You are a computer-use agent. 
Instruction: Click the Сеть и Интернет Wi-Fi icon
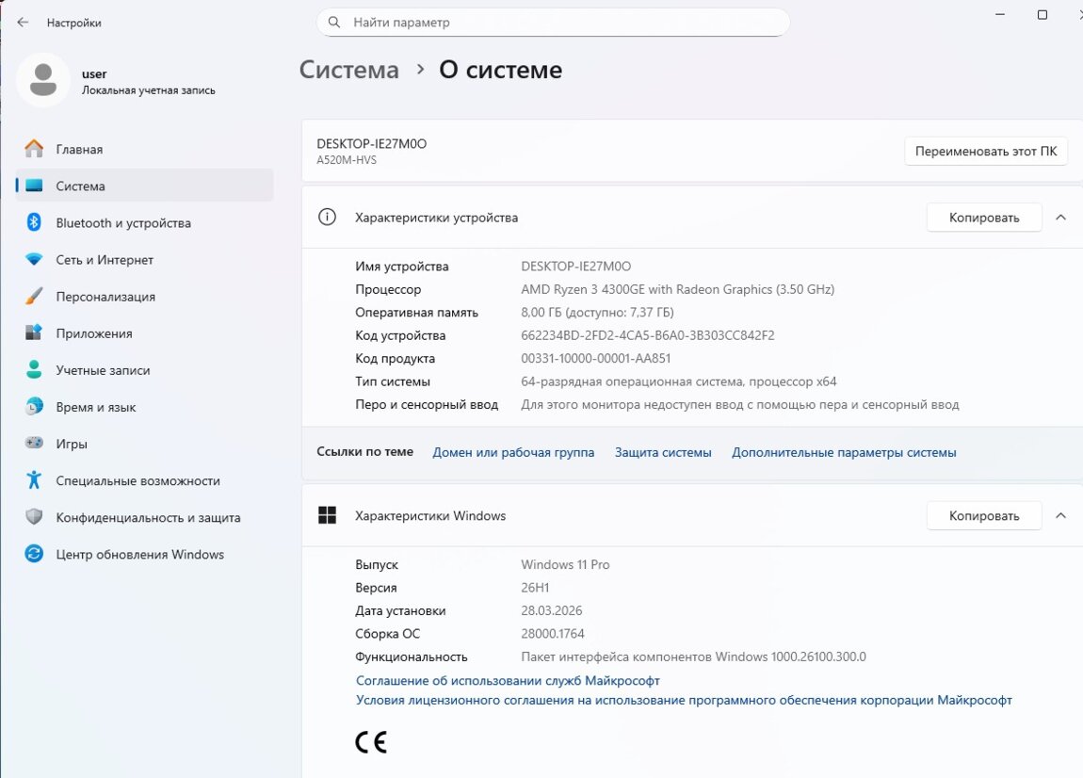coord(34,260)
